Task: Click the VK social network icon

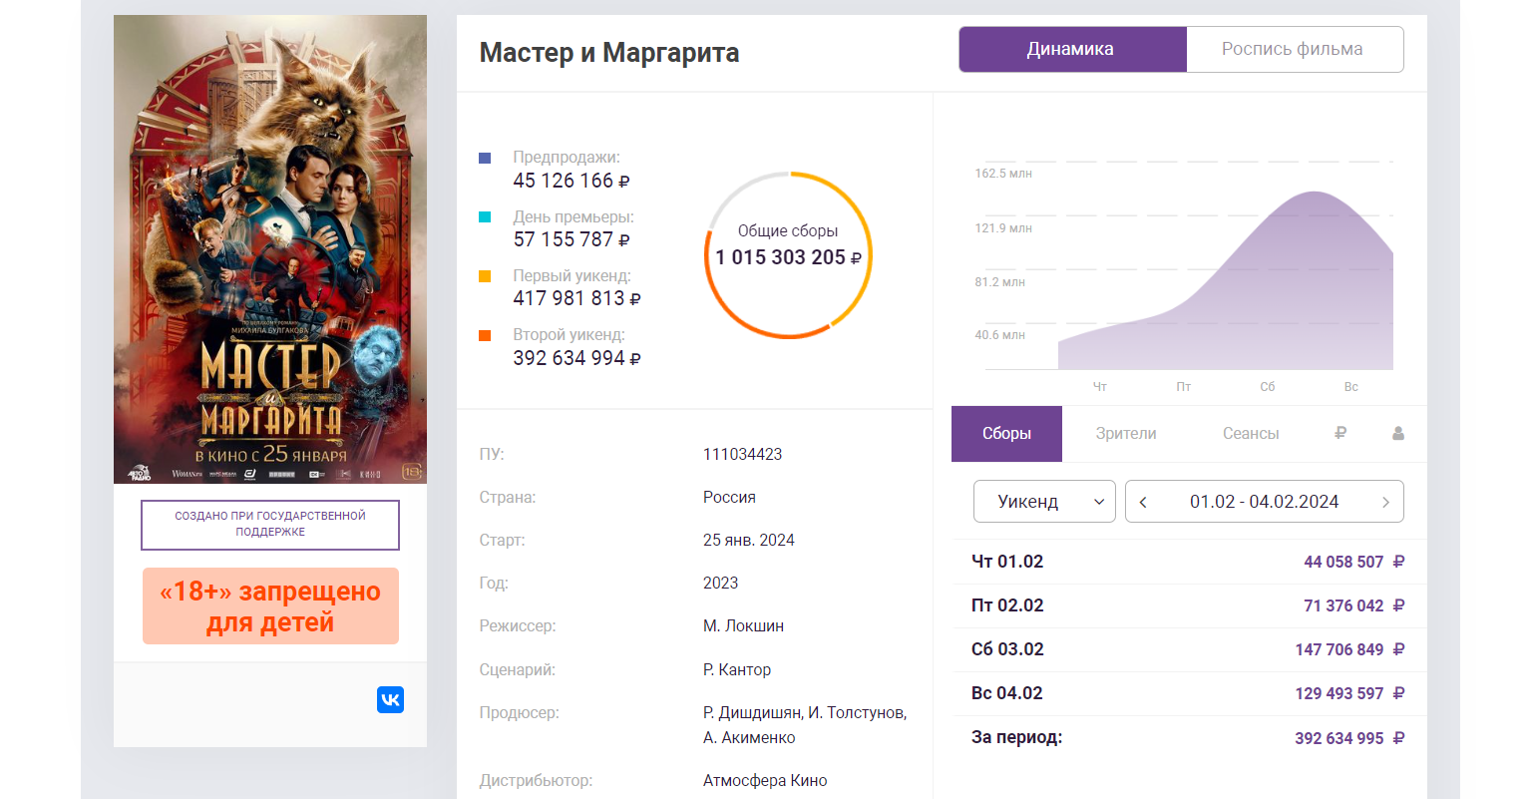Action: pos(390,700)
